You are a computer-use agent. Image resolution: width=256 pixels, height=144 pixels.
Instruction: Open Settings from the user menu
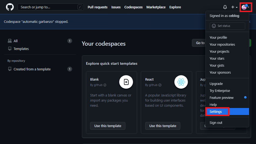click(x=227, y=112)
